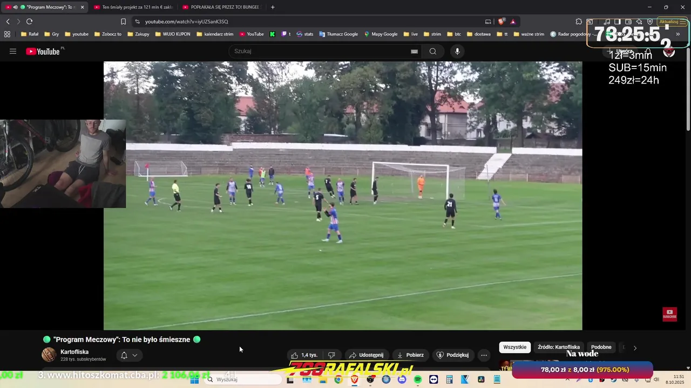Click the Pobierz download button
The image size is (691, 388).
tap(410, 355)
